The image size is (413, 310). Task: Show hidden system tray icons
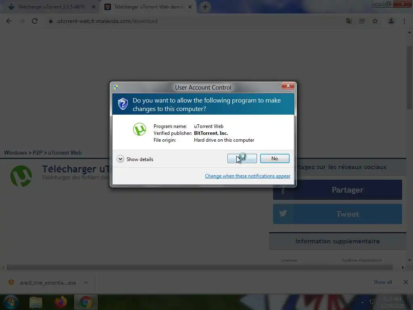[363, 302]
